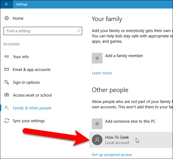Choose Add someone else to this PC

(130, 121)
